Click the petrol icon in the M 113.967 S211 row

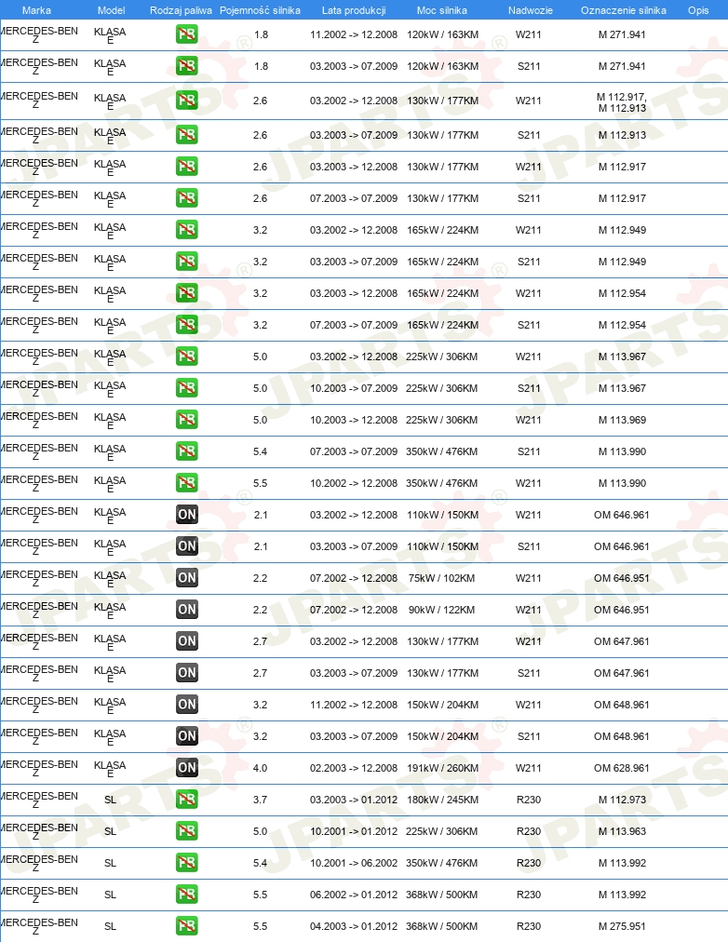(187, 388)
